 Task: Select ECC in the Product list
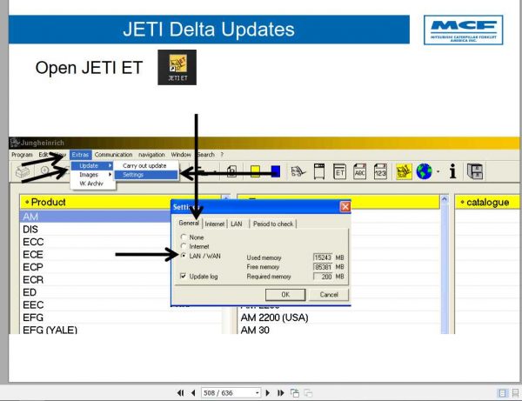tap(96, 242)
